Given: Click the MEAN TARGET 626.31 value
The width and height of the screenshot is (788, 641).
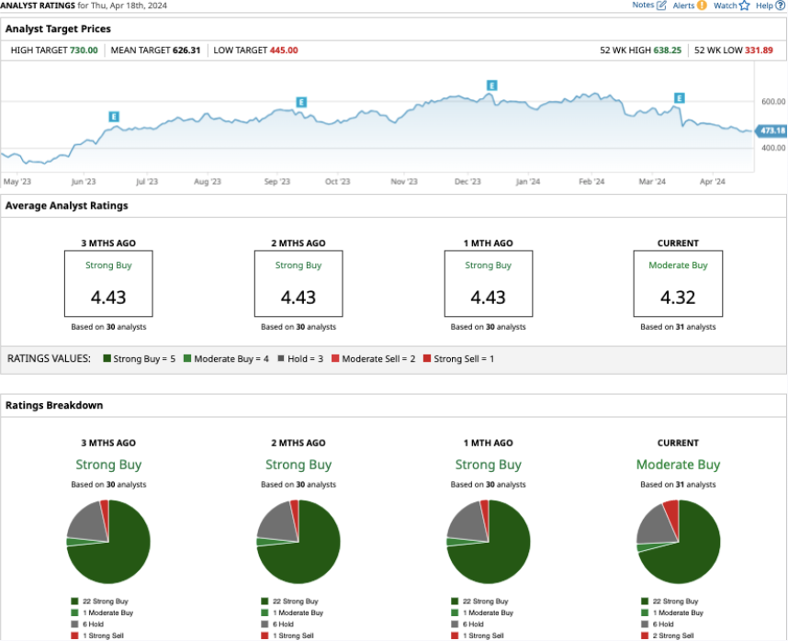Looking at the screenshot, I should click(186, 51).
